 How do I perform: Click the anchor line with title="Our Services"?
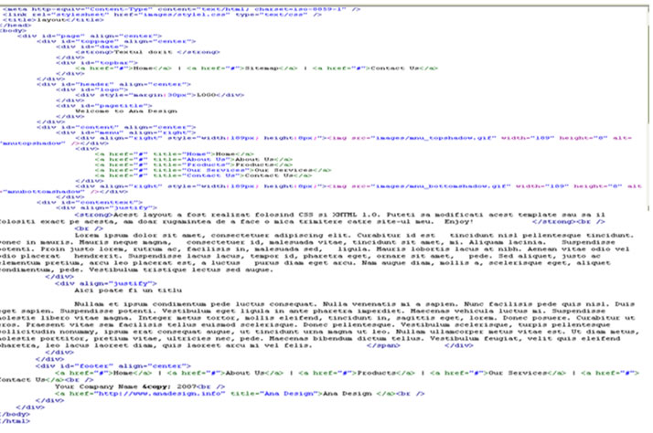click(x=213, y=170)
